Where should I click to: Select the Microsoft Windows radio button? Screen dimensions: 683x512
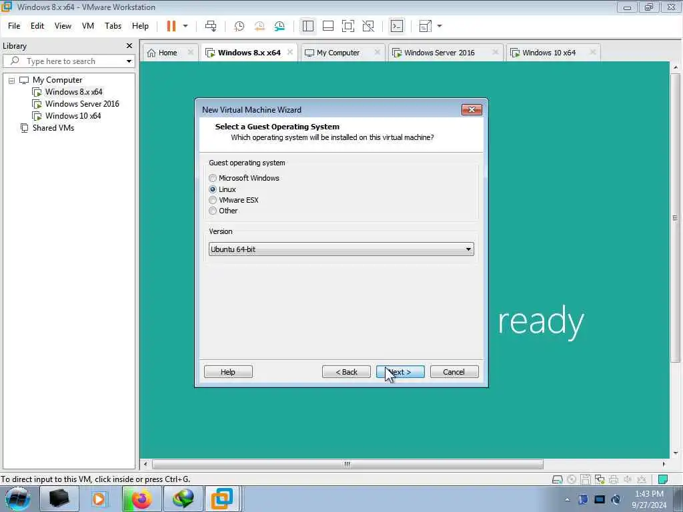click(x=213, y=178)
